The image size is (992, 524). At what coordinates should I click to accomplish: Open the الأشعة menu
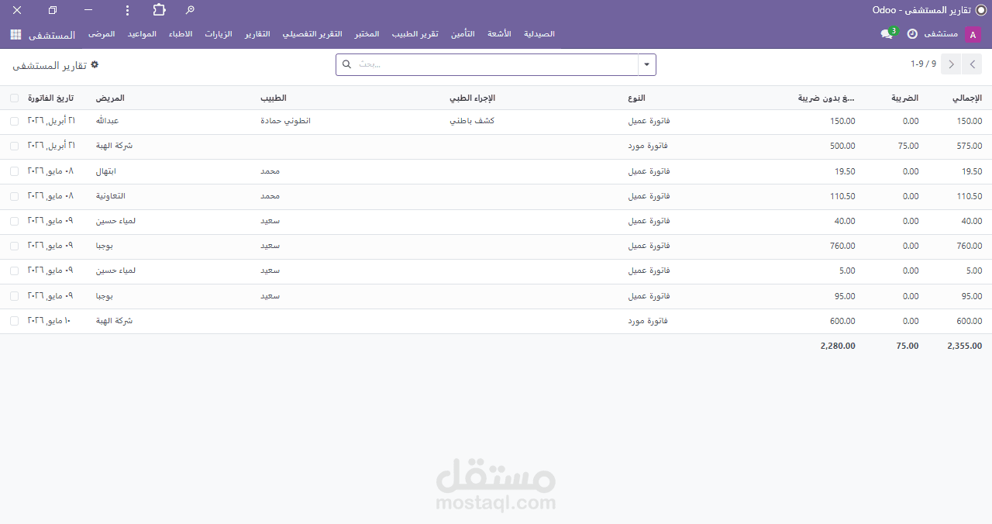point(499,34)
